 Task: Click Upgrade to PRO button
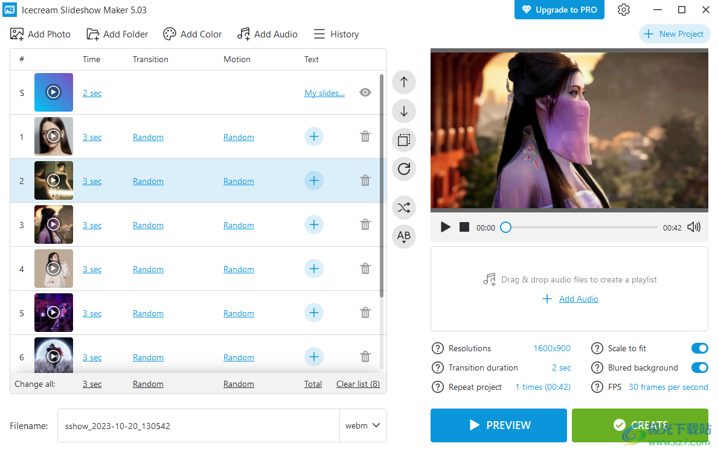(x=559, y=10)
